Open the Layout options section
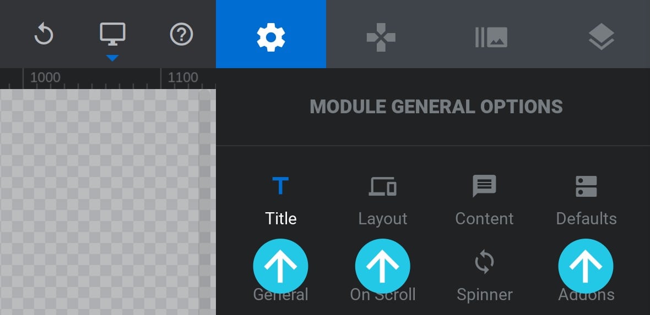The width and height of the screenshot is (650, 315). click(x=383, y=201)
